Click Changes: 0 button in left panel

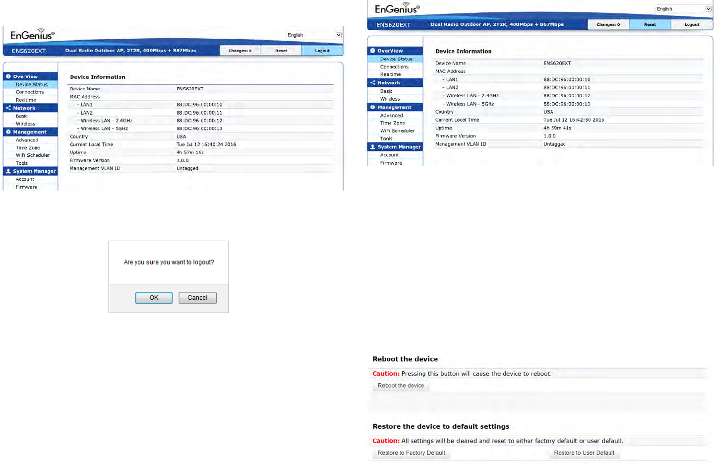(x=240, y=51)
